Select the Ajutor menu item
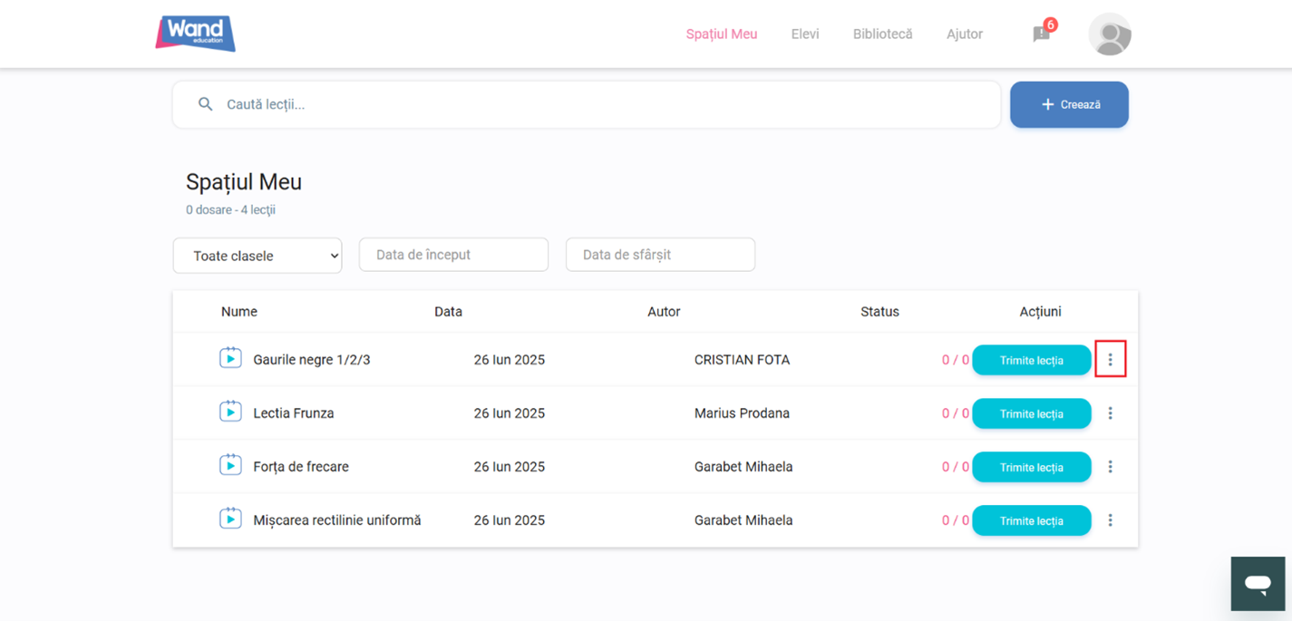Screen dimensions: 1292x621 pyautogui.click(x=964, y=34)
